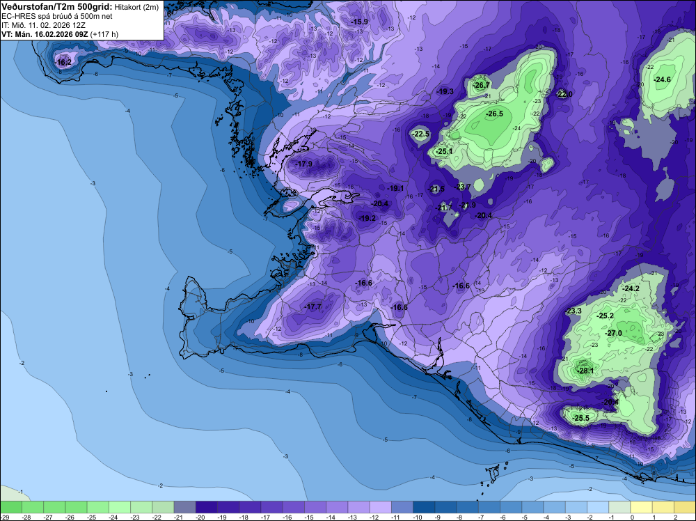Image resolution: width=696 pixels, height=521 pixels.
Task: Click the "(+117 h)" forecast offset
Action: tap(104, 34)
